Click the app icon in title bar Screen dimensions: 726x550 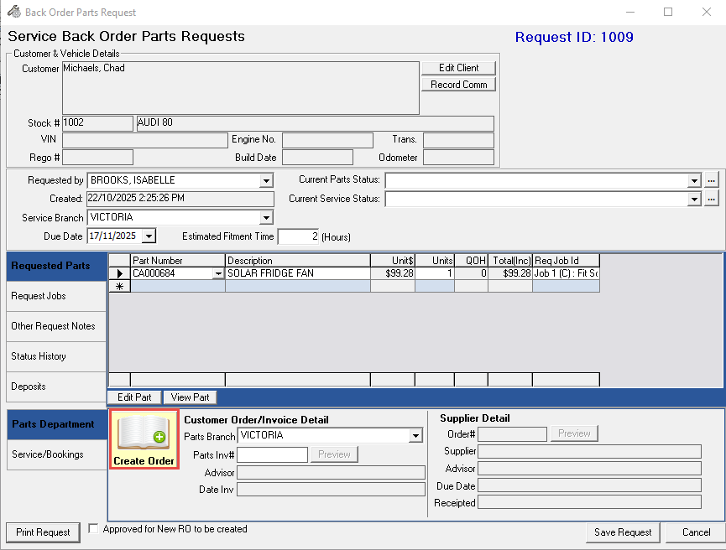13,12
